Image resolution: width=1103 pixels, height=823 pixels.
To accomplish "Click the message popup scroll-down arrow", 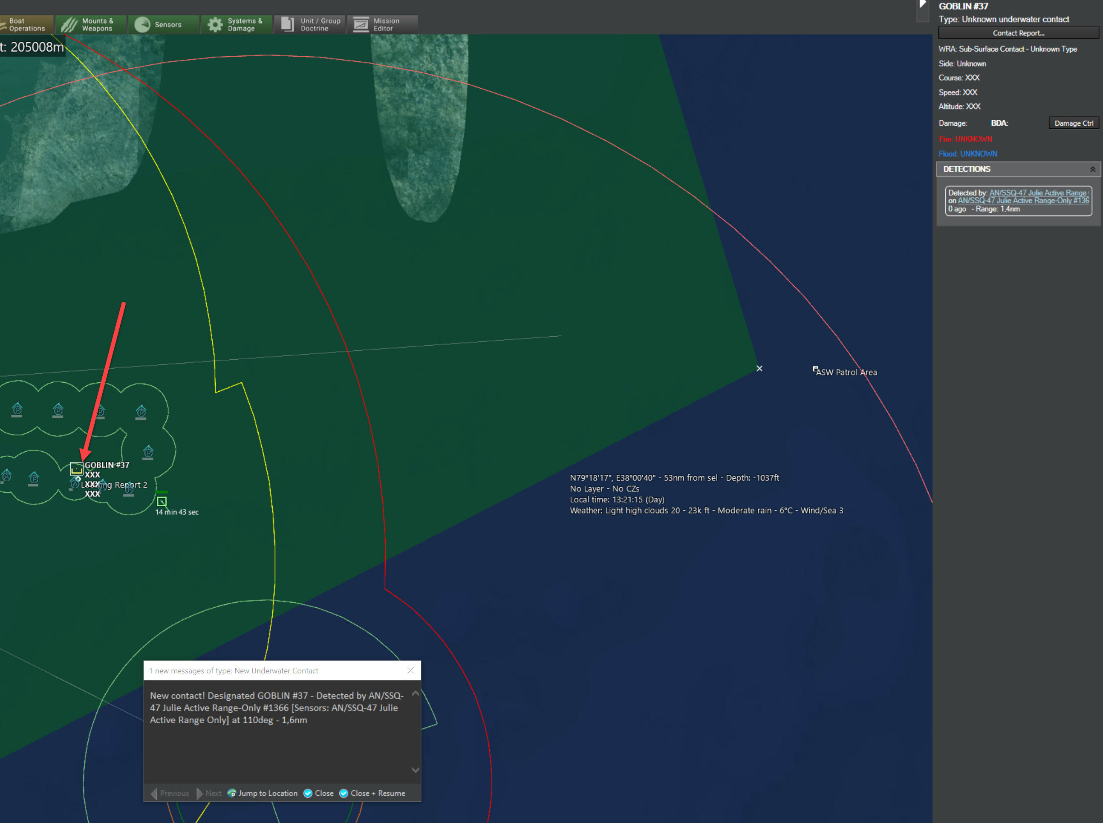I will (416, 770).
